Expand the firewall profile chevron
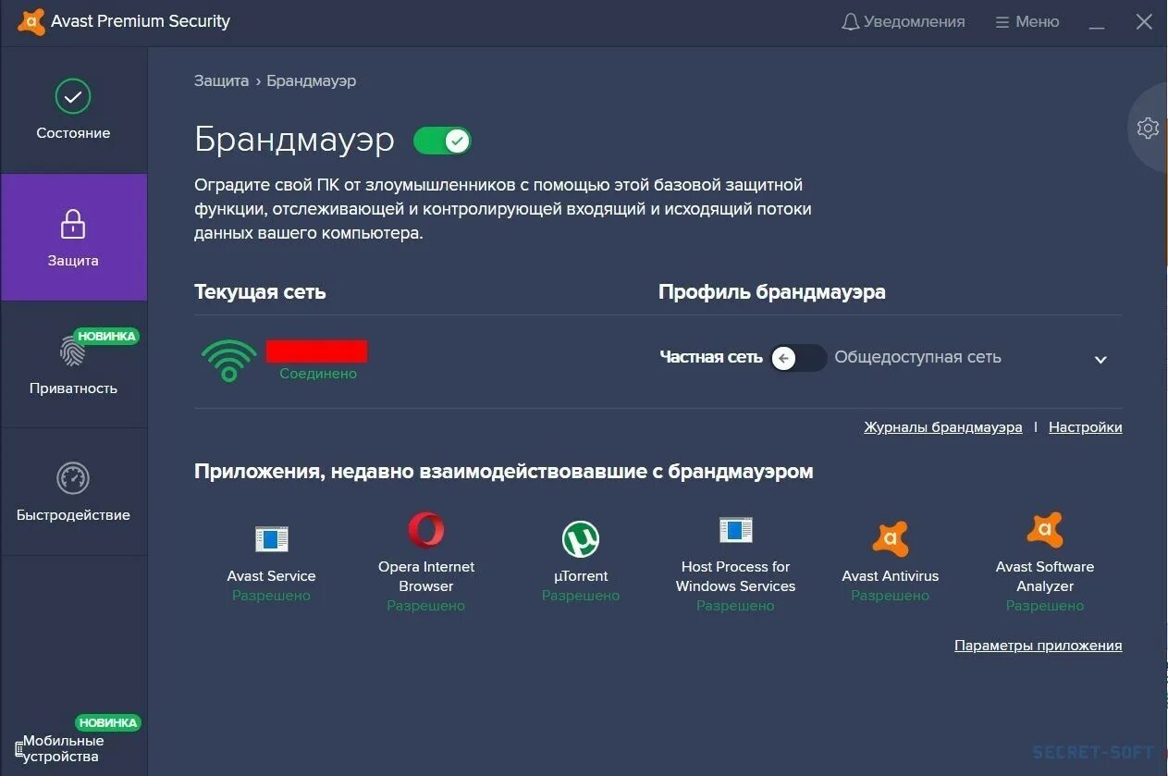This screenshot has width=1168, height=776. 1100,360
